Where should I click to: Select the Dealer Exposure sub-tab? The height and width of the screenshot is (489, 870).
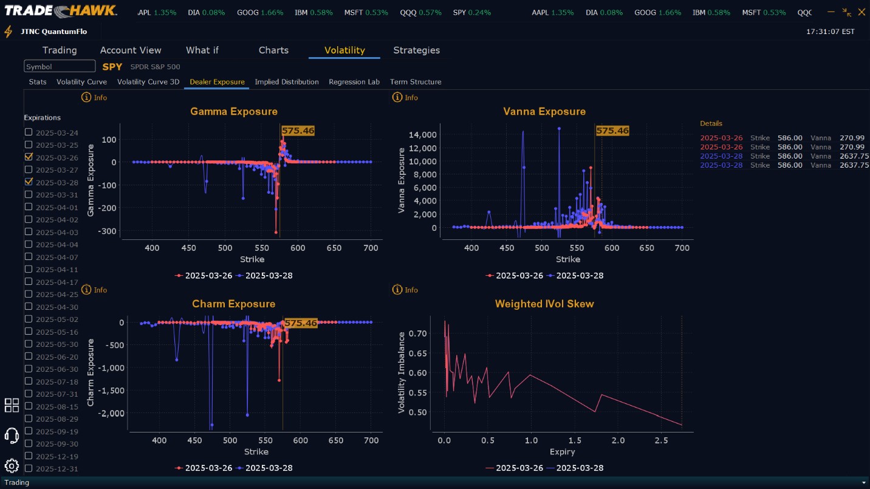click(217, 82)
